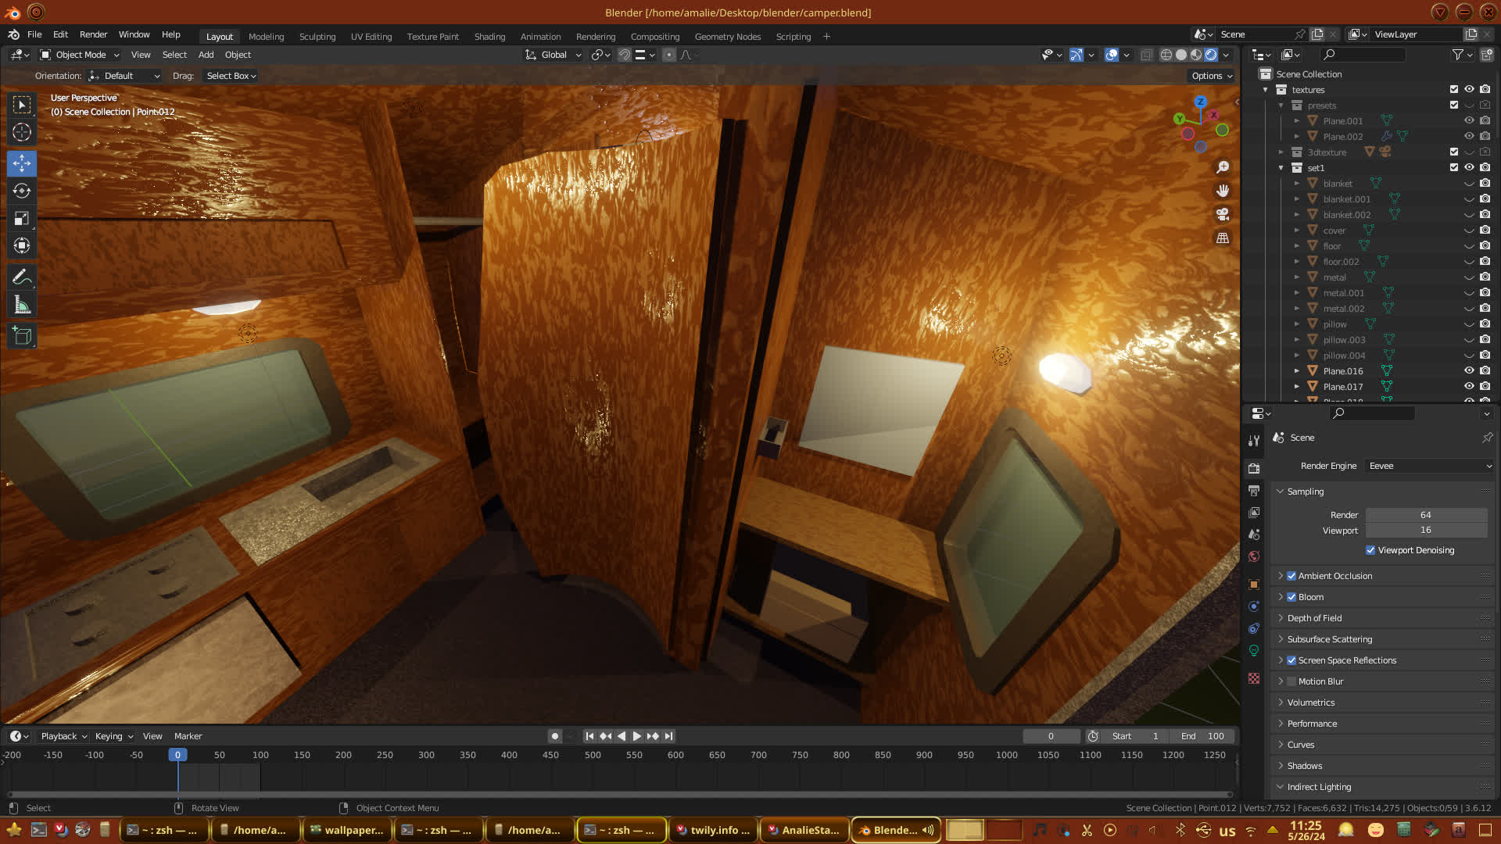Activate the Annotate pencil tool
This screenshot has height=844, width=1501.
coord(22,277)
